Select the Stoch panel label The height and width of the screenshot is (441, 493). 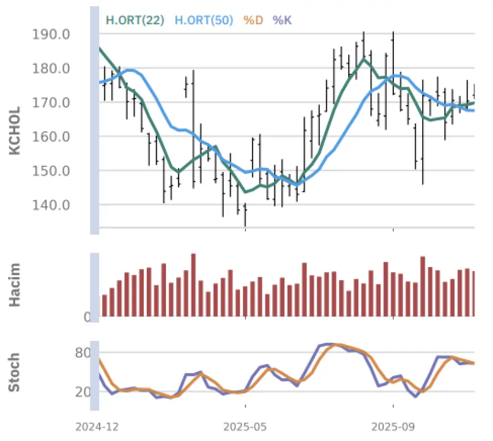(15, 372)
